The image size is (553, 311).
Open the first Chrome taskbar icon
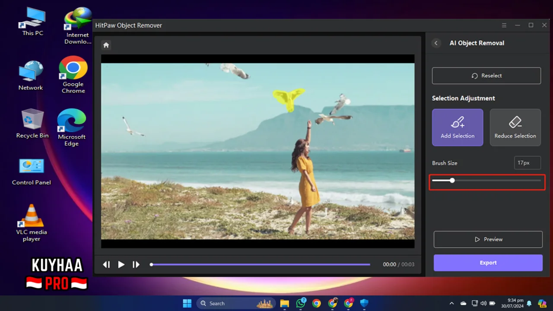click(x=317, y=303)
